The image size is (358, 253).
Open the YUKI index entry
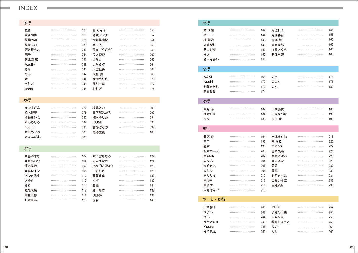click(276, 207)
